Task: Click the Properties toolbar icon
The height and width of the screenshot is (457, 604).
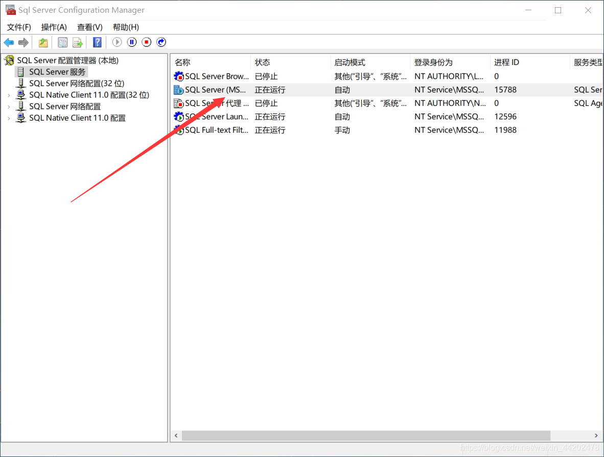Action: 62,42
